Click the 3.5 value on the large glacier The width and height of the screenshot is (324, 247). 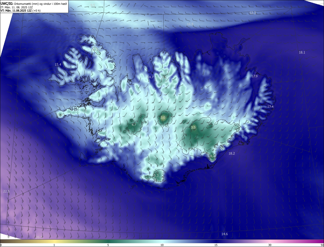click(193, 128)
